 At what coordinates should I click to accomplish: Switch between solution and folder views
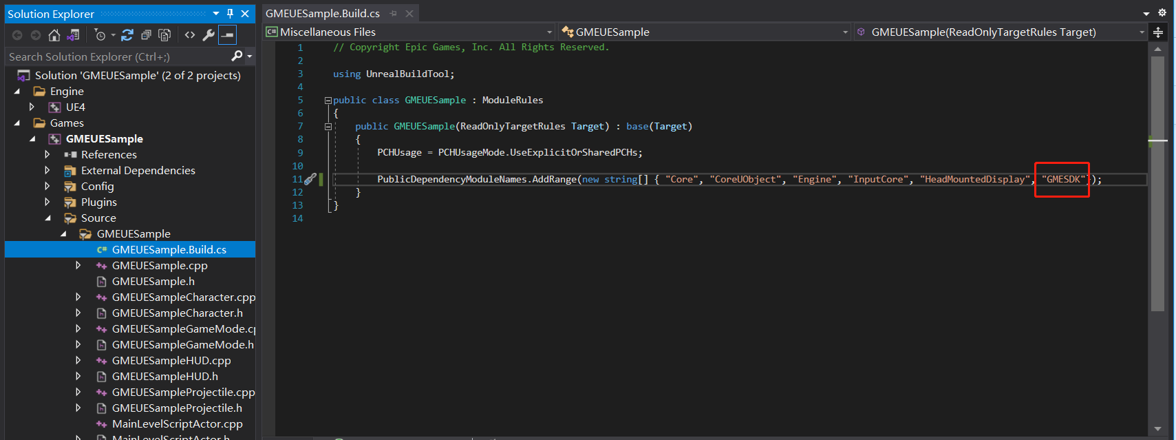[x=72, y=35]
